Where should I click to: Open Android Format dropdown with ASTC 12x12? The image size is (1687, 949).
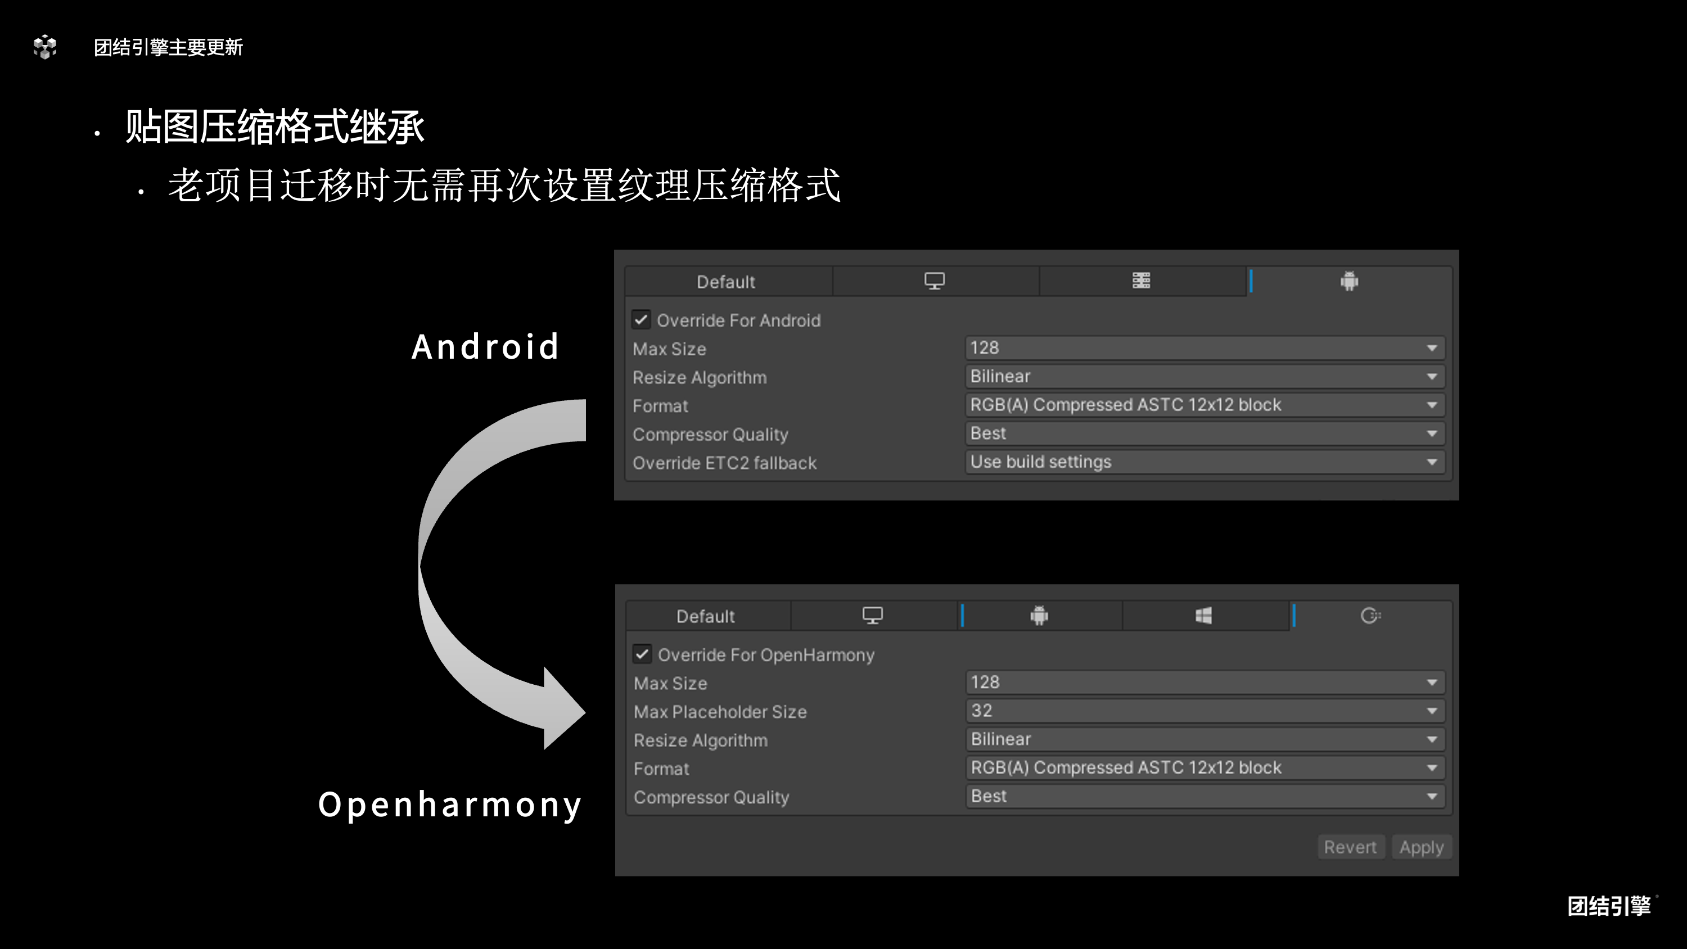pyautogui.click(x=1205, y=405)
